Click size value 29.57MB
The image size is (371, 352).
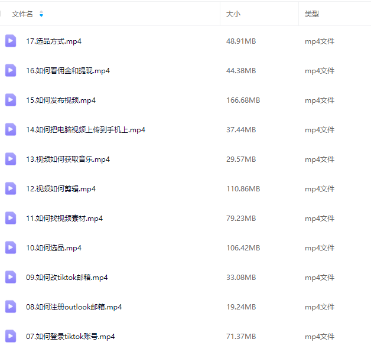click(241, 159)
